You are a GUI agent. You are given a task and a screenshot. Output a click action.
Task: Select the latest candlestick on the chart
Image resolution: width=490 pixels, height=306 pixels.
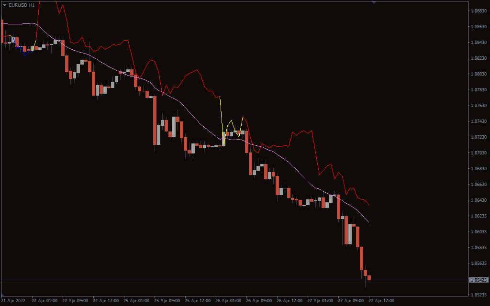369,278
